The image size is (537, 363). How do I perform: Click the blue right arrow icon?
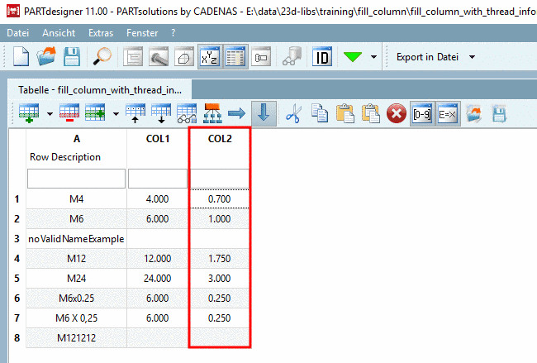tap(237, 113)
